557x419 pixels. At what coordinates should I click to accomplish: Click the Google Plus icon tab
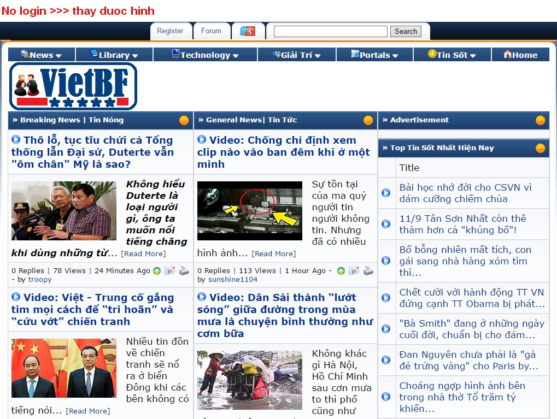tap(248, 31)
